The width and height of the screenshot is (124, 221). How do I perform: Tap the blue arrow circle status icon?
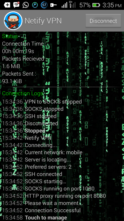(35, 5)
